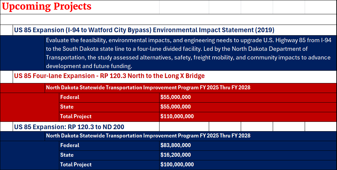Image resolution: width=337 pixels, height=170 pixels.
Task: Select the red-background Statewide Transportation Improvement Program row
Action: tap(148, 88)
